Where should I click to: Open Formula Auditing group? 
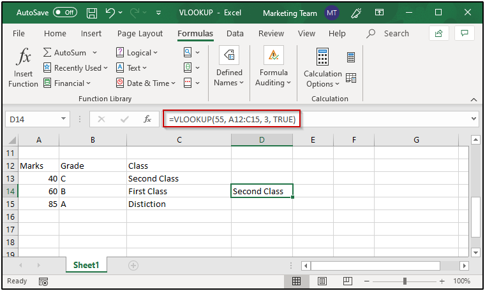click(x=273, y=67)
